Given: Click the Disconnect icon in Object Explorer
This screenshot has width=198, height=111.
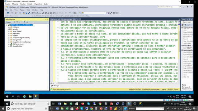Looking at the screenshot, I should tap(17, 22).
